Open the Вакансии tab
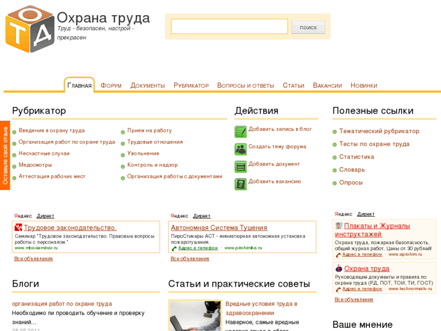Viewport: 441px width, 331px height. (328, 86)
